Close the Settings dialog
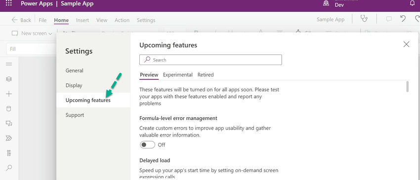 (x=406, y=44)
